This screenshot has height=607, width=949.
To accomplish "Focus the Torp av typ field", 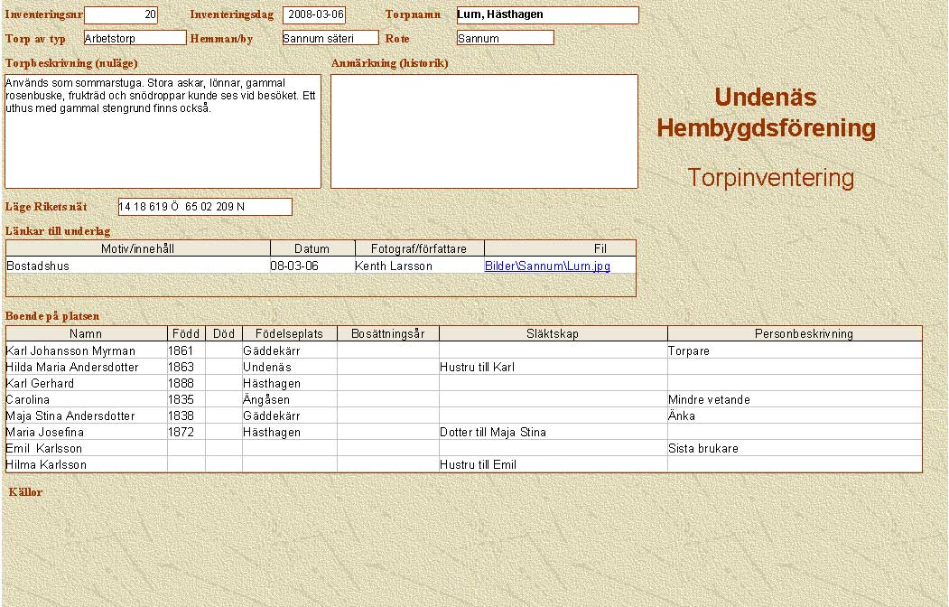I will (135, 38).
